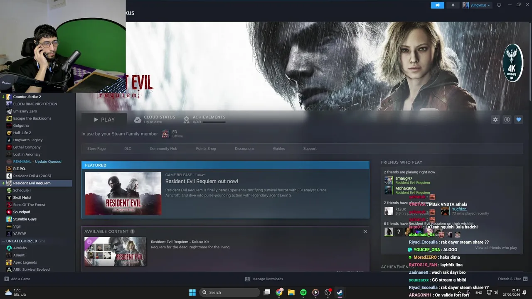Select ELDEN RING NIGHTREIGN in library
Screen dimensions: 532x299
pos(35,104)
